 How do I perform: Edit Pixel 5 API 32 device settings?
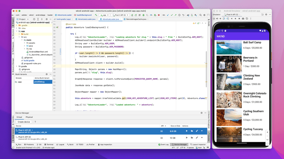[x=197, y=138]
